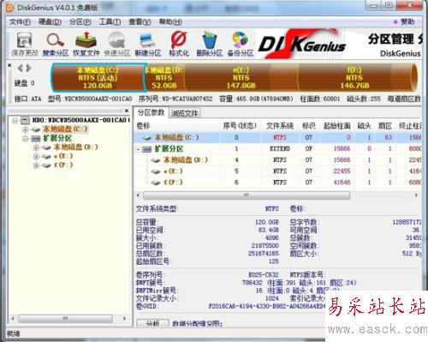This screenshot has height=342, width=428.
Task: Click the 分析 button
Action: click(153, 323)
